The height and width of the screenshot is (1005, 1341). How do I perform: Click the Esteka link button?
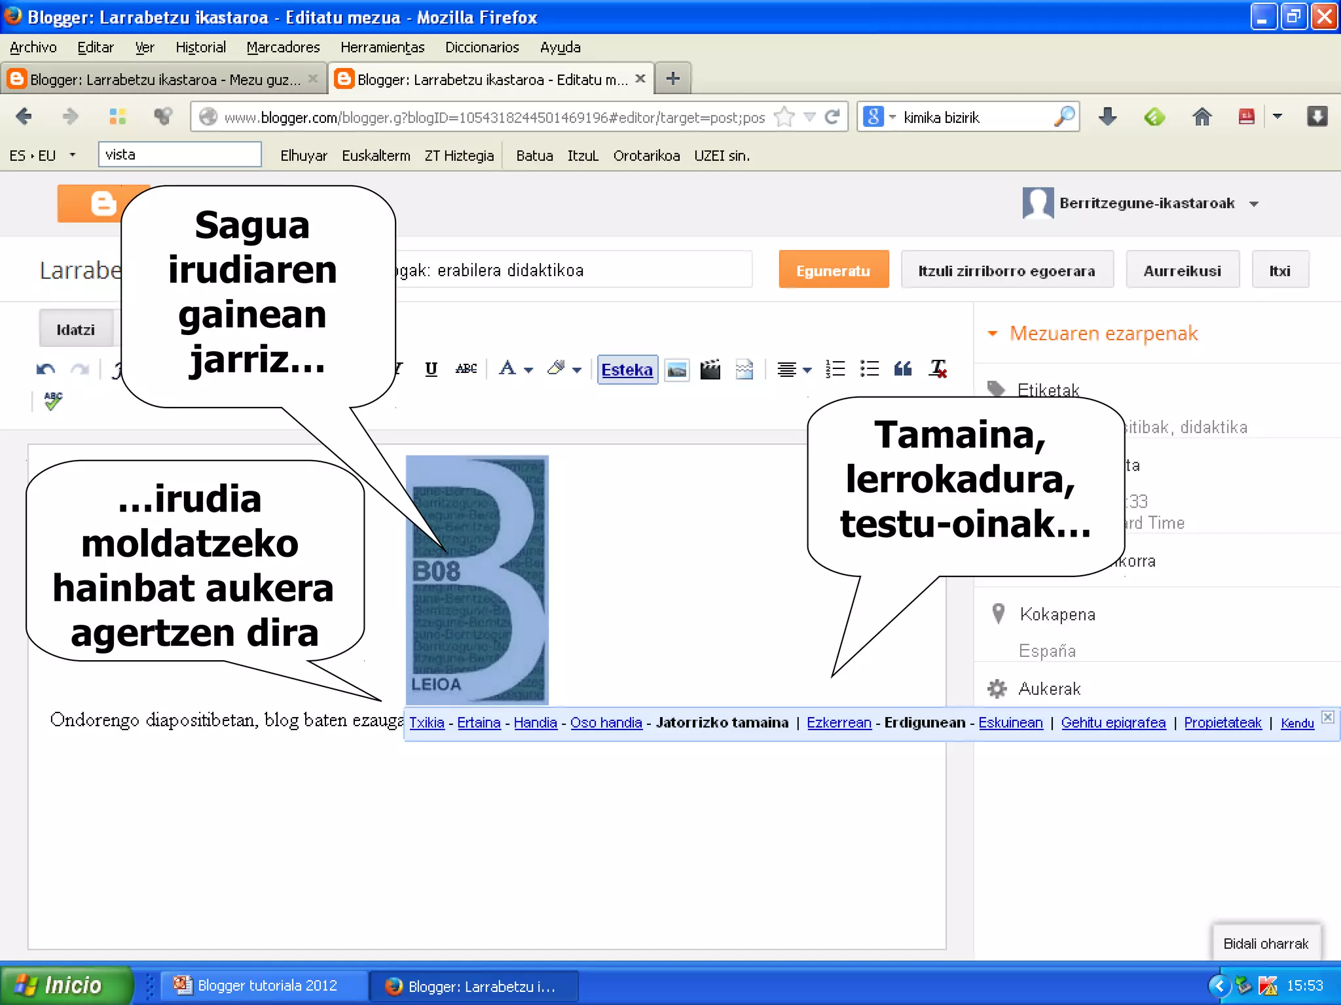pos(627,370)
